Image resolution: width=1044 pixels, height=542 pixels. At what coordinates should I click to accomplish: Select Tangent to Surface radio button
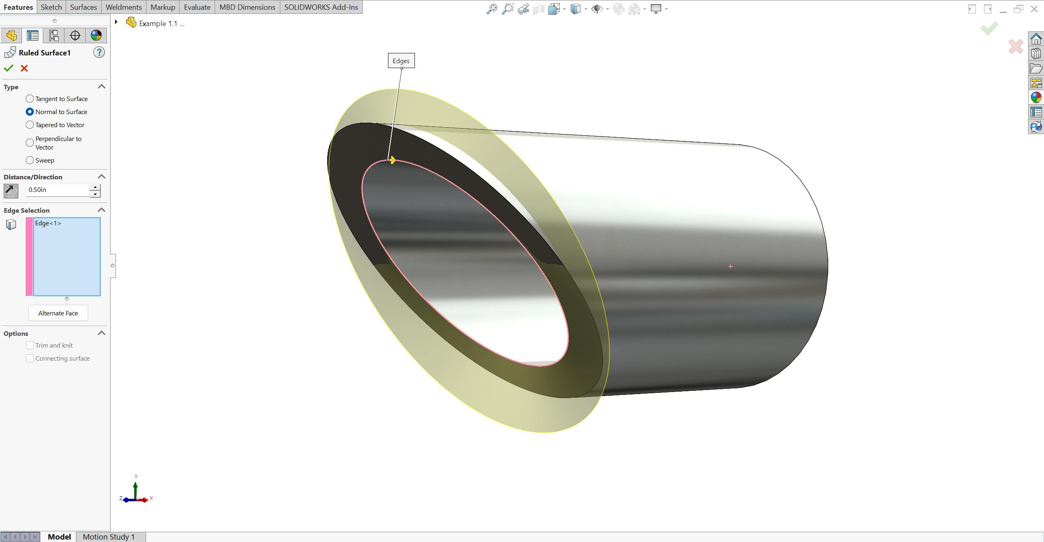click(x=29, y=99)
